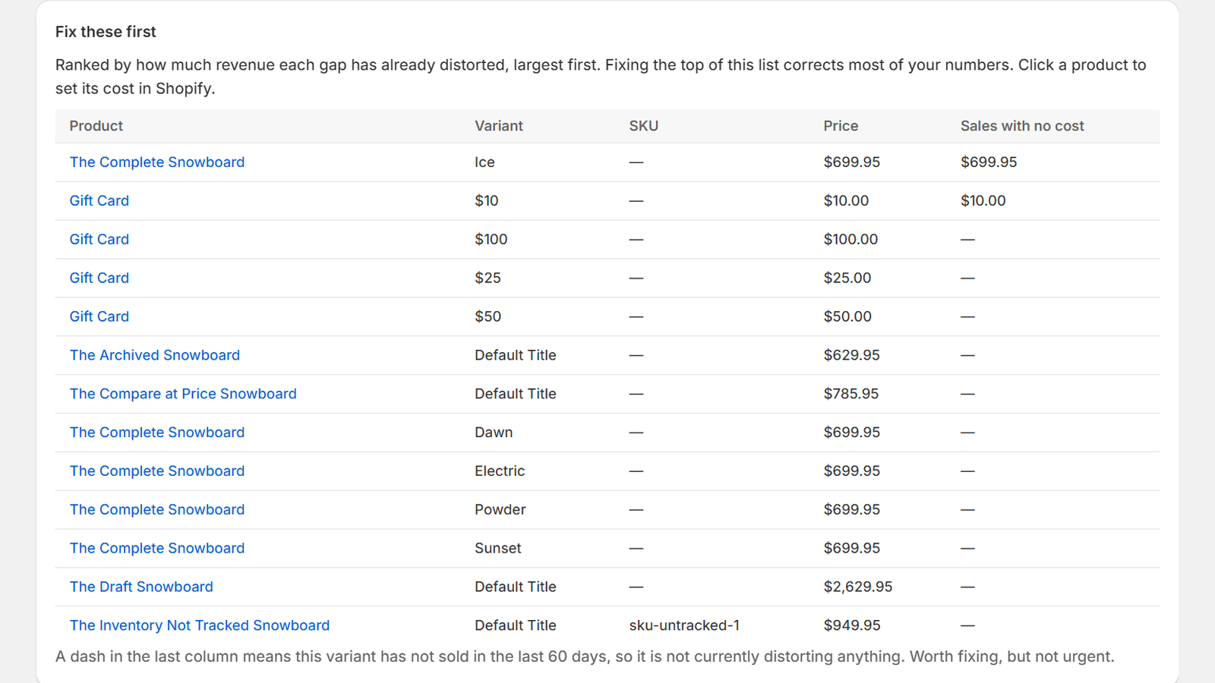Open The Complete Snowboard Sunset variant link
This screenshot has height=683, width=1215.
click(x=157, y=549)
